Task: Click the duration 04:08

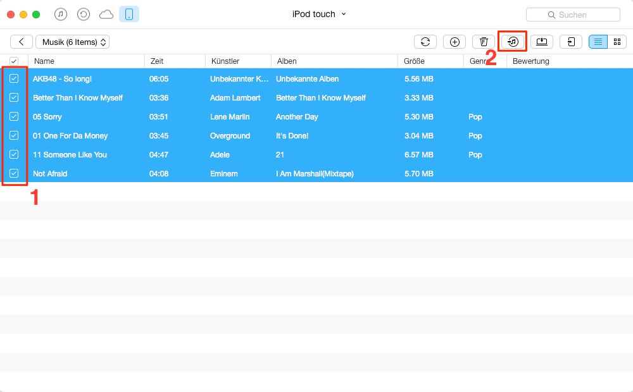Action: pos(159,174)
